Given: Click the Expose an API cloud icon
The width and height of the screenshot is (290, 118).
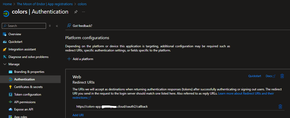Looking at the screenshot, I should (x=10, y=109).
